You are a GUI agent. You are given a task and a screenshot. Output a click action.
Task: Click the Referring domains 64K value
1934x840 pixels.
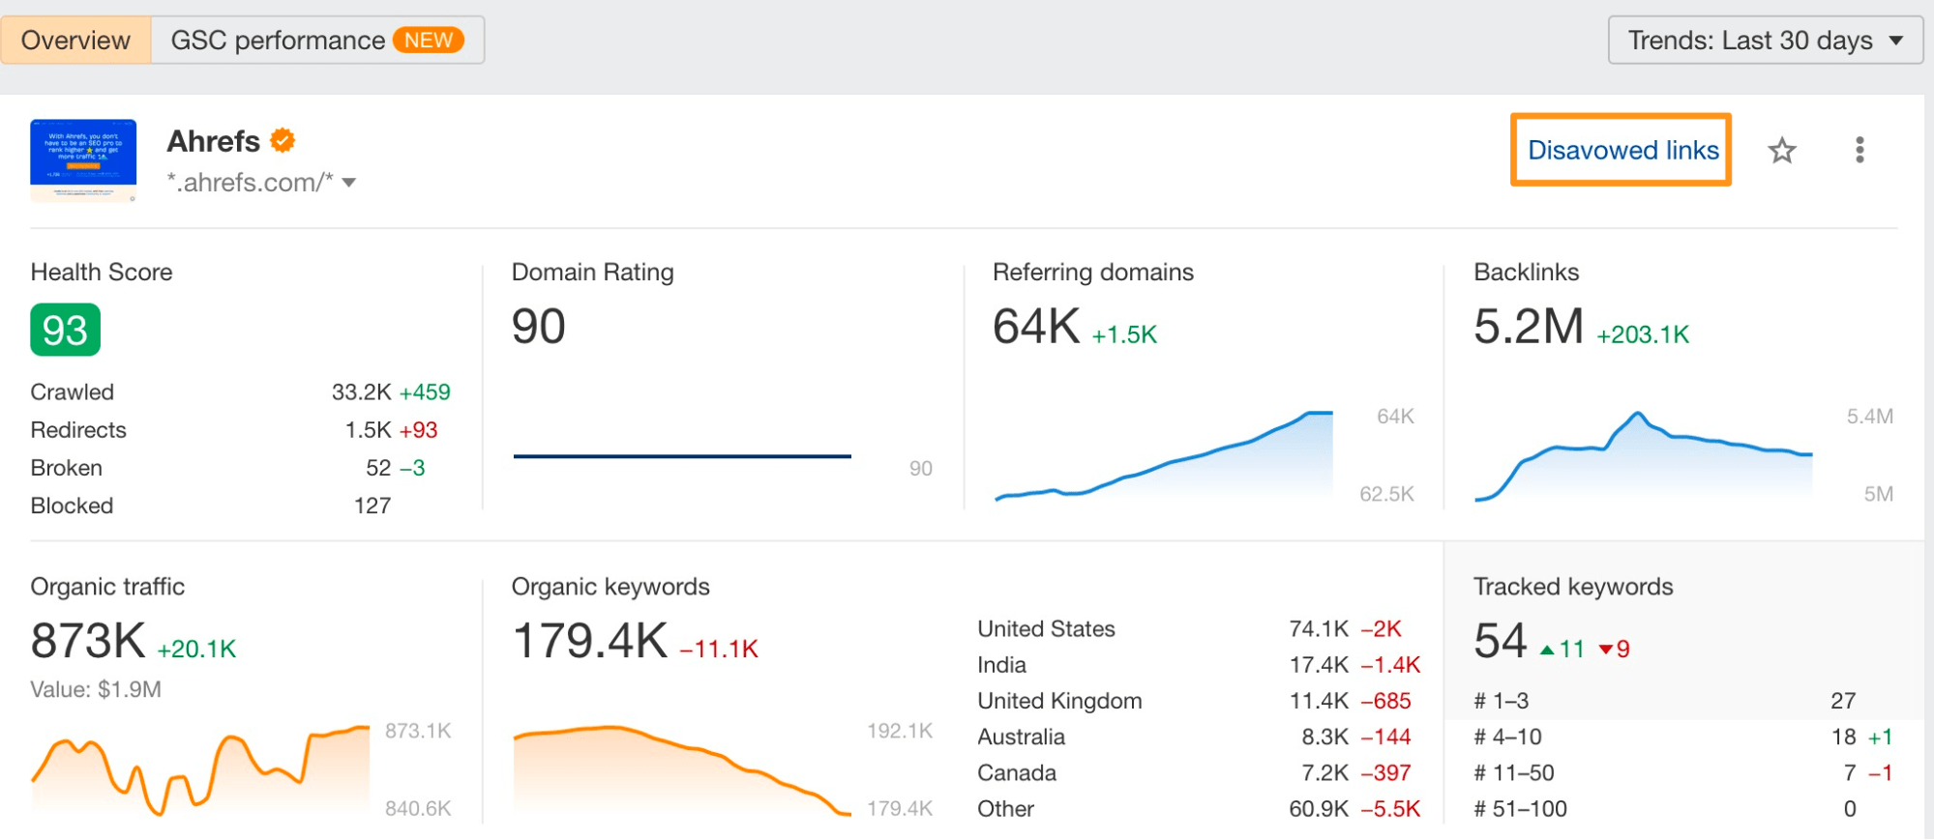1036,327
